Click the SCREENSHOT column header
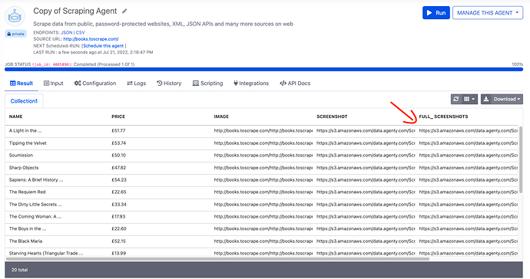The width and height of the screenshot is (530, 279). click(x=332, y=117)
